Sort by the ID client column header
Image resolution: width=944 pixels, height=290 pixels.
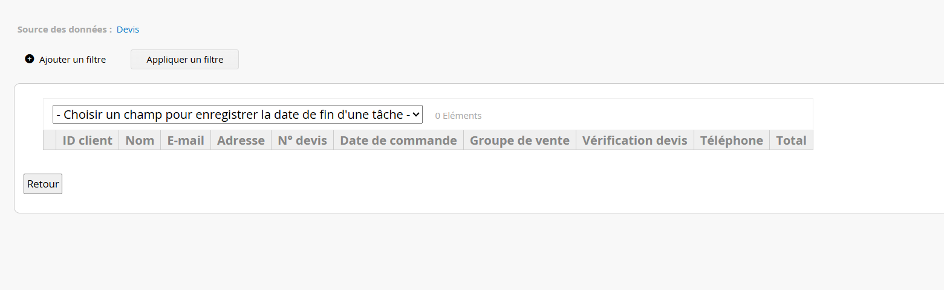tap(88, 140)
